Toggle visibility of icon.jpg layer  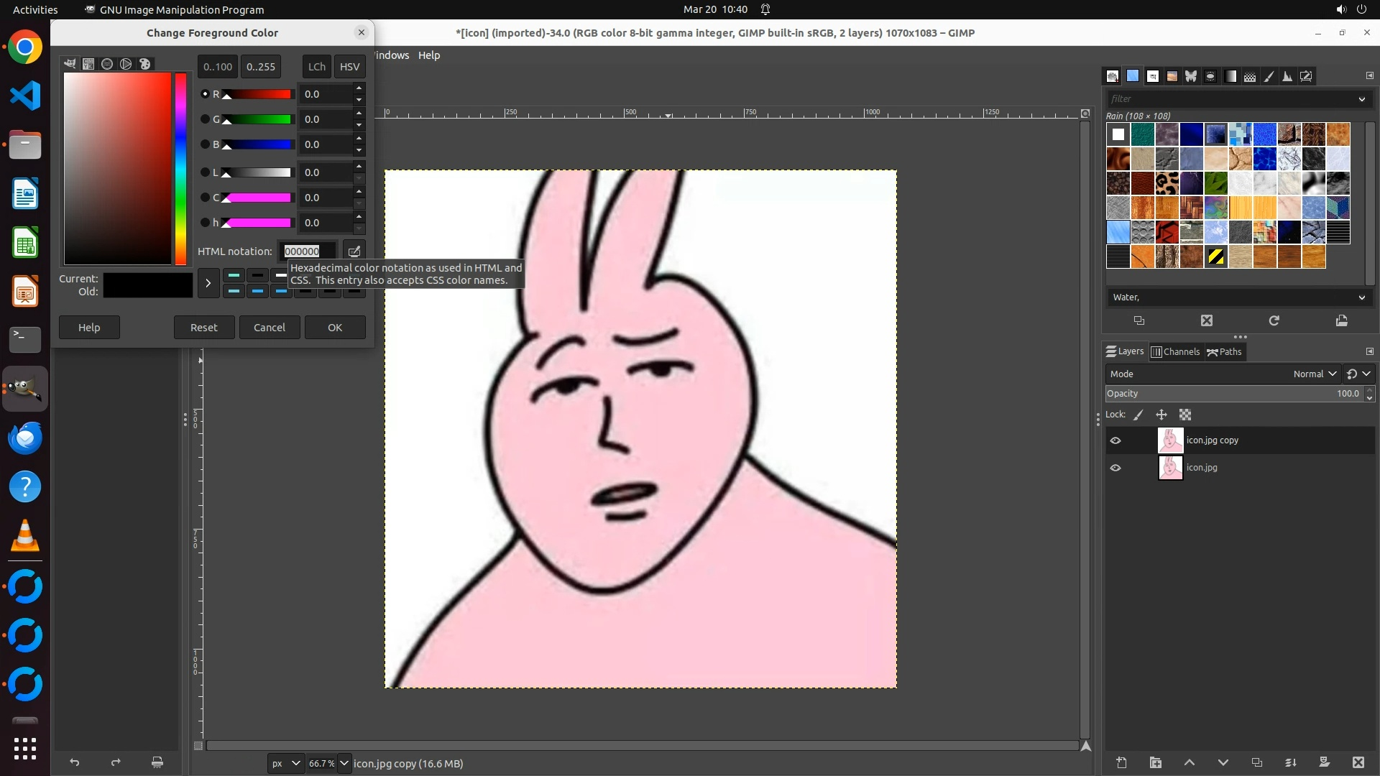point(1115,468)
